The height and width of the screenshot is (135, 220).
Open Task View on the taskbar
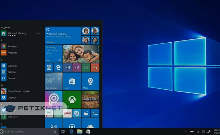point(63,131)
